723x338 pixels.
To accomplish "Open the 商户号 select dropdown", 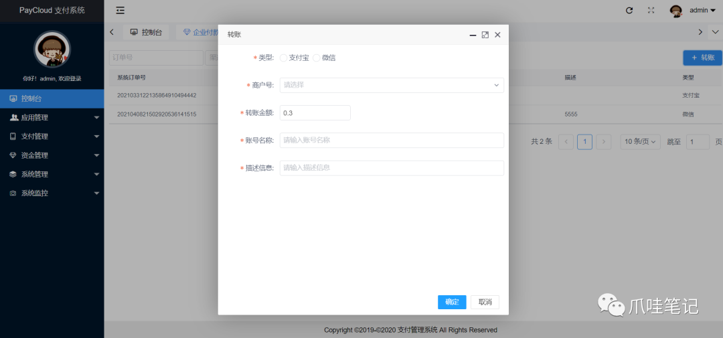I will (392, 85).
